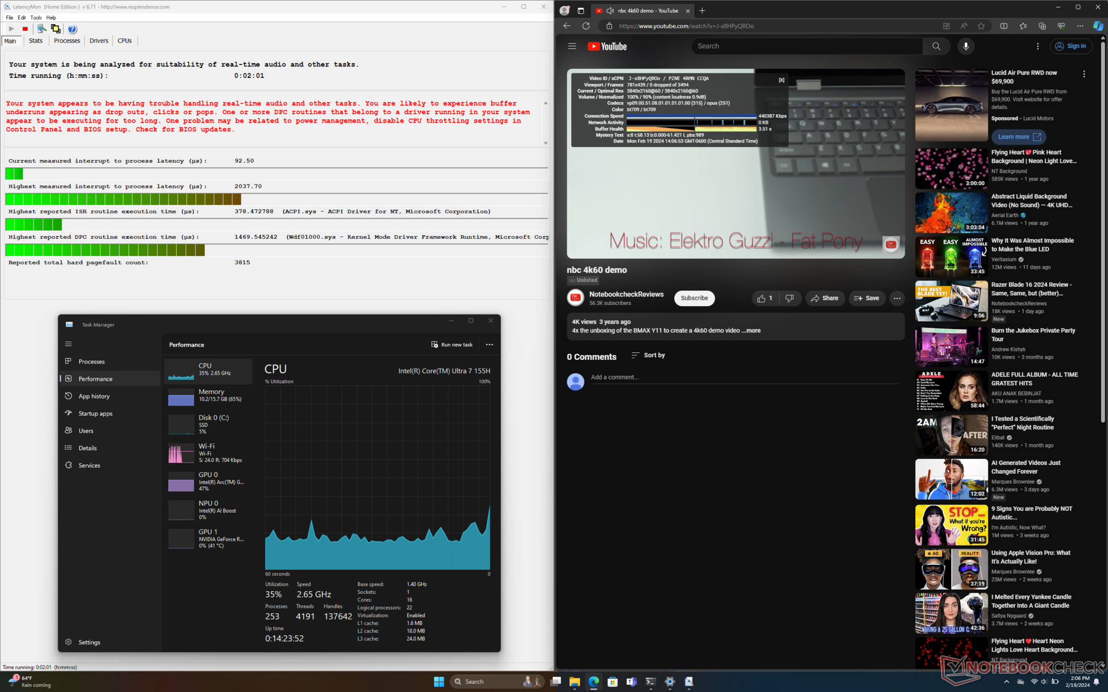The image size is (1108, 692).
Task: Click the LatencyMon analyze computer toolbar icon
Action: click(x=41, y=29)
